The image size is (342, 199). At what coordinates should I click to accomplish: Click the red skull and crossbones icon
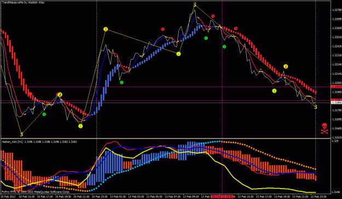[324, 128]
